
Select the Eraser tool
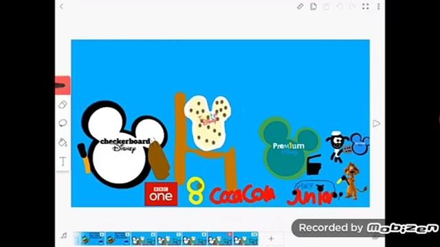point(63,105)
